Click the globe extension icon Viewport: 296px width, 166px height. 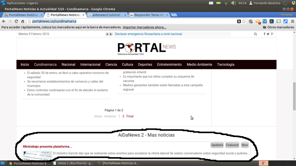(x=251, y=21)
